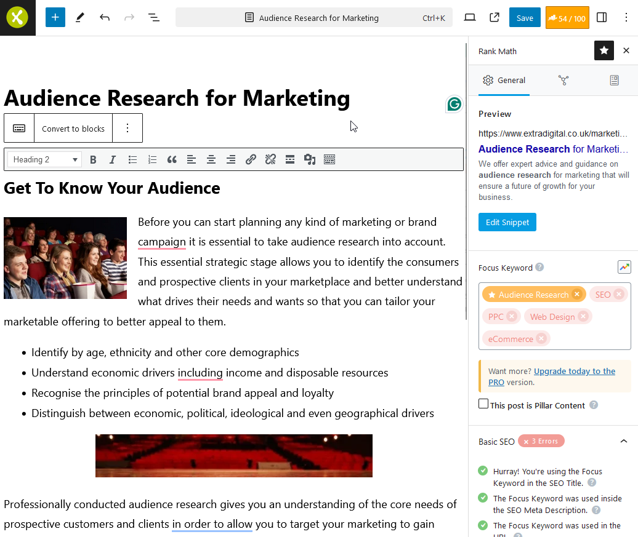Click the Remove link icon

pos(270,159)
